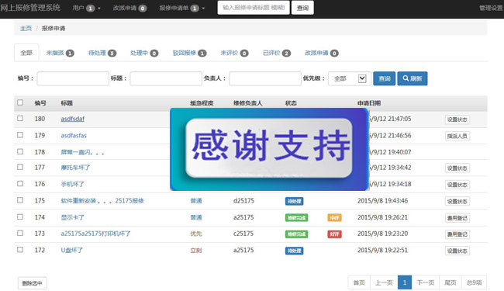
Task: Click the 删除选中 button
Action: point(32,283)
